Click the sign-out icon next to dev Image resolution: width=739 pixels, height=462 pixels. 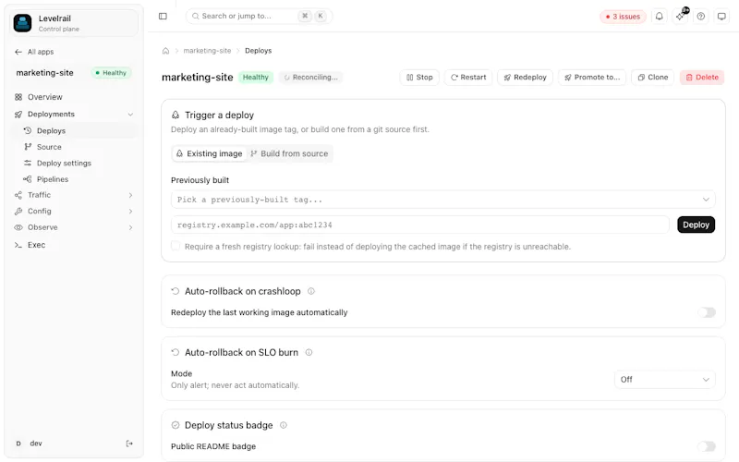(x=129, y=444)
